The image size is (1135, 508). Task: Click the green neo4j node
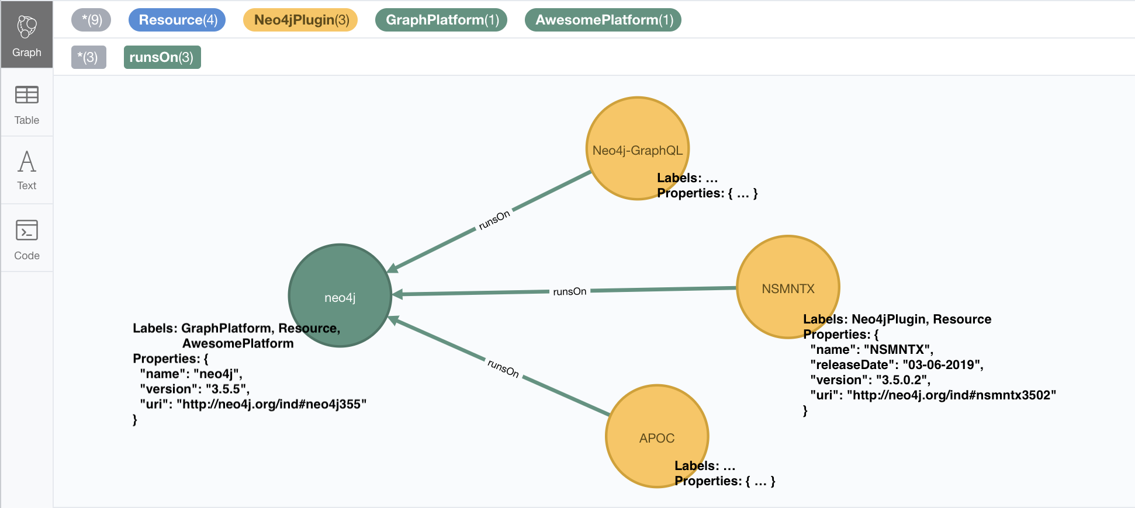click(x=340, y=295)
